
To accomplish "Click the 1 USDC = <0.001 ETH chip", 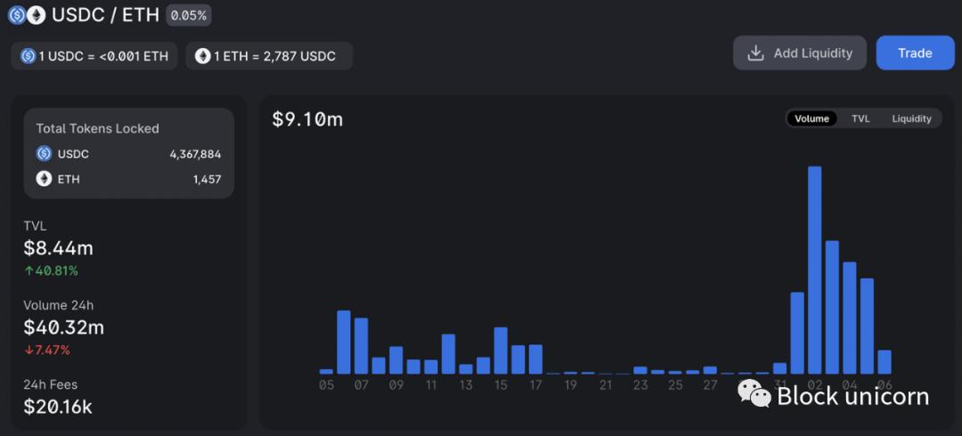I will [x=95, y=56].
